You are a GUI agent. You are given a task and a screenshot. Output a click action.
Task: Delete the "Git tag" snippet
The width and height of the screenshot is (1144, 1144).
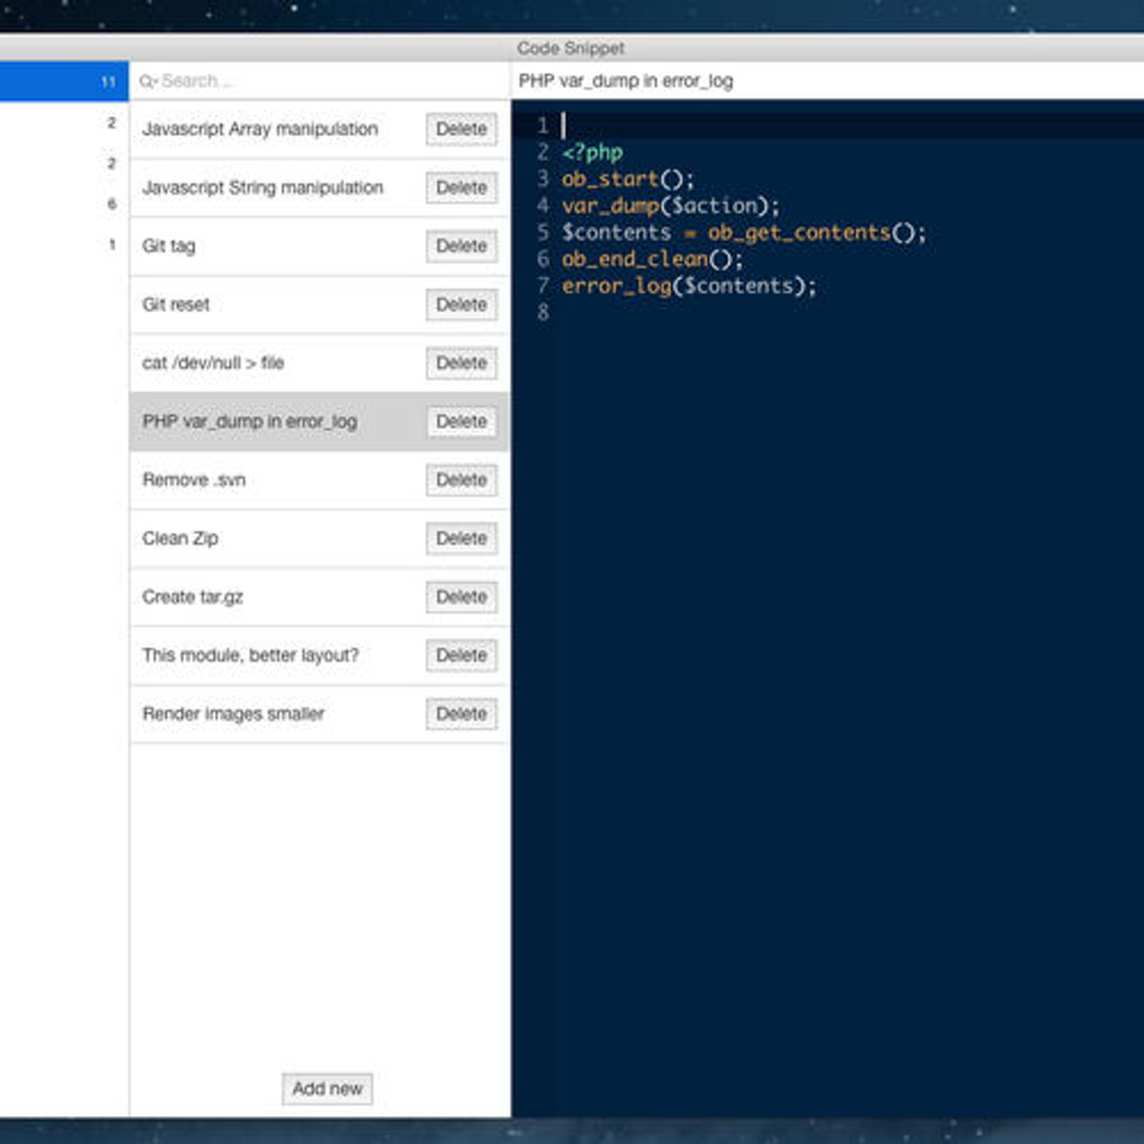point(461,246)
